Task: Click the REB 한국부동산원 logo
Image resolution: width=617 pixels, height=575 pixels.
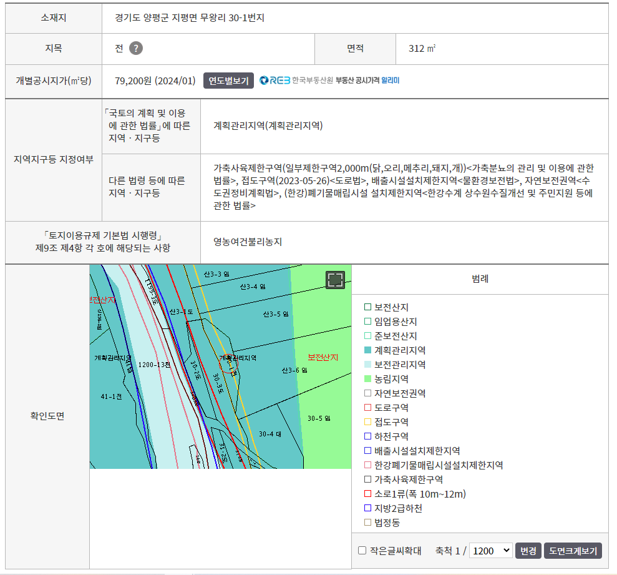Action: coord(296,81)
